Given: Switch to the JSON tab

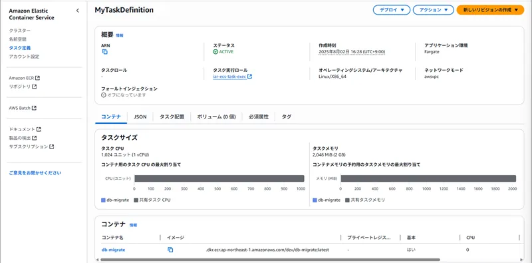Looking at the screenshot, I should (140, 117).
